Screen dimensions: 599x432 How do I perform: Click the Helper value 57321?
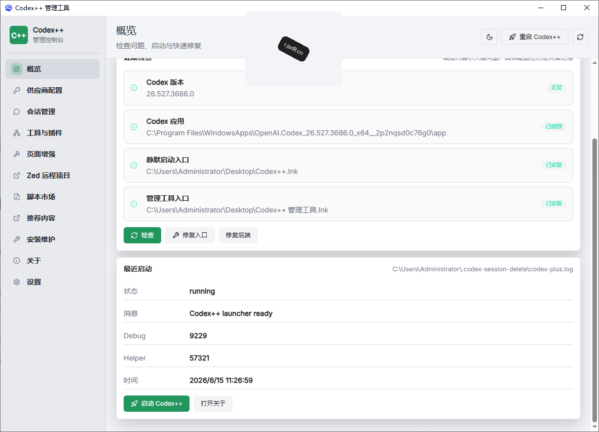pos(199,358)
